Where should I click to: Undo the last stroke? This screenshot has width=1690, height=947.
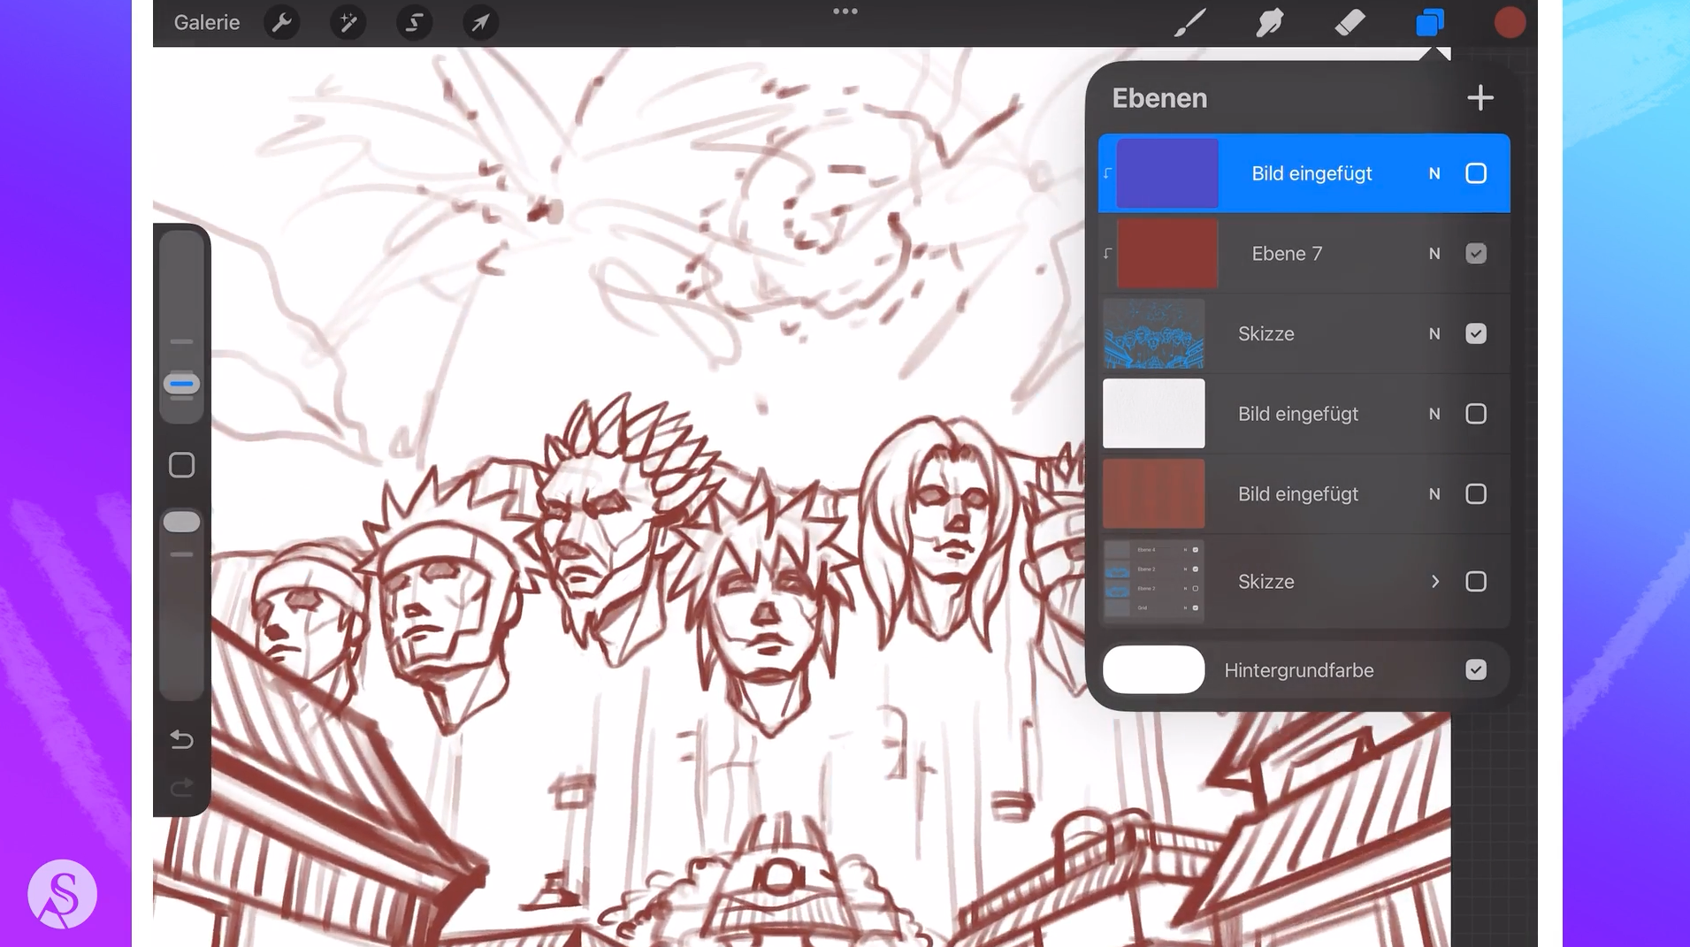pyautogui.click(x=181, y=738)
